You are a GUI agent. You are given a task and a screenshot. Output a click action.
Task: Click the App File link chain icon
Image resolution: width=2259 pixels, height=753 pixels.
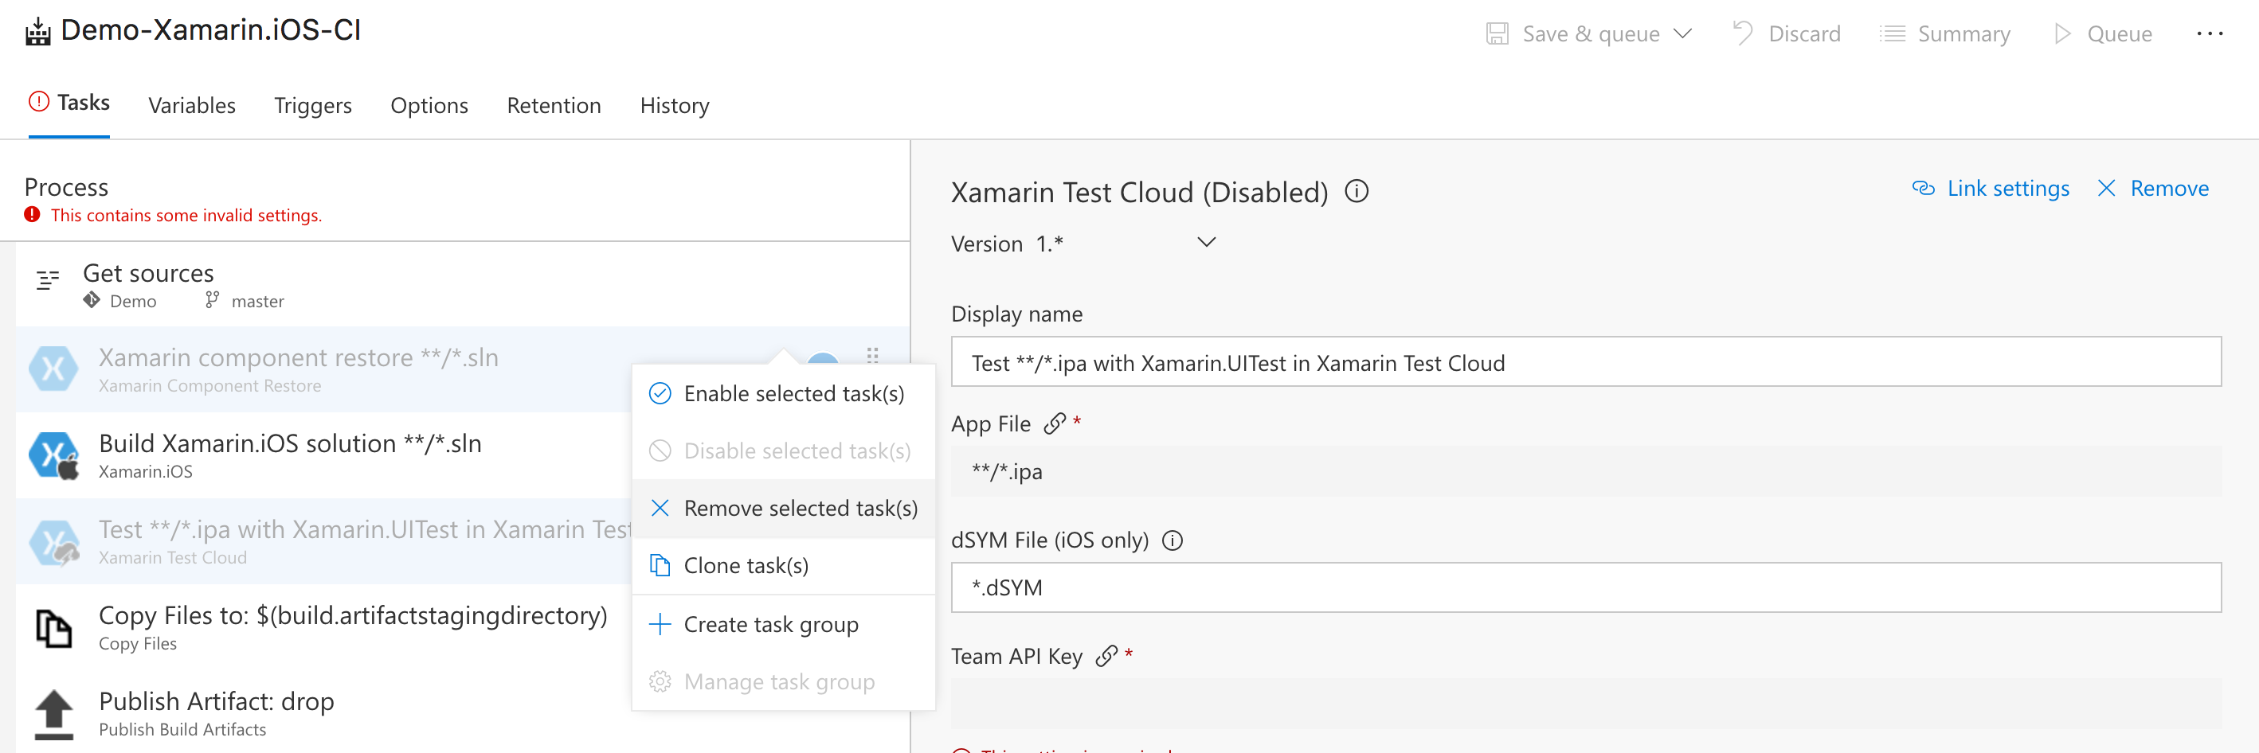(1054, 424)
